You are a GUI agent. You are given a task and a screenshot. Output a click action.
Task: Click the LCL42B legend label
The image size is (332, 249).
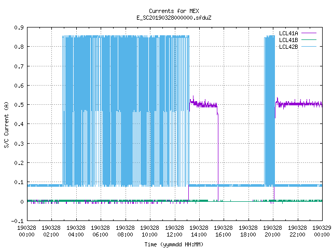[x=288, y=47]
